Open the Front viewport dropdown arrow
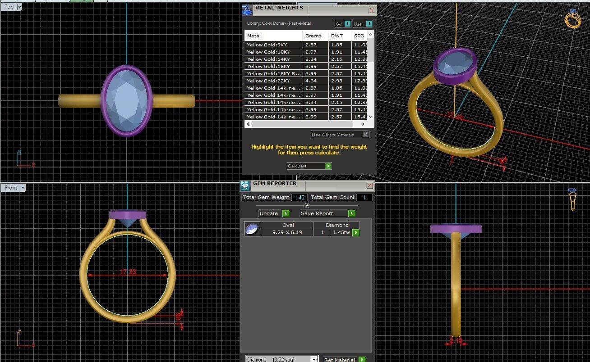 [23, 188]
